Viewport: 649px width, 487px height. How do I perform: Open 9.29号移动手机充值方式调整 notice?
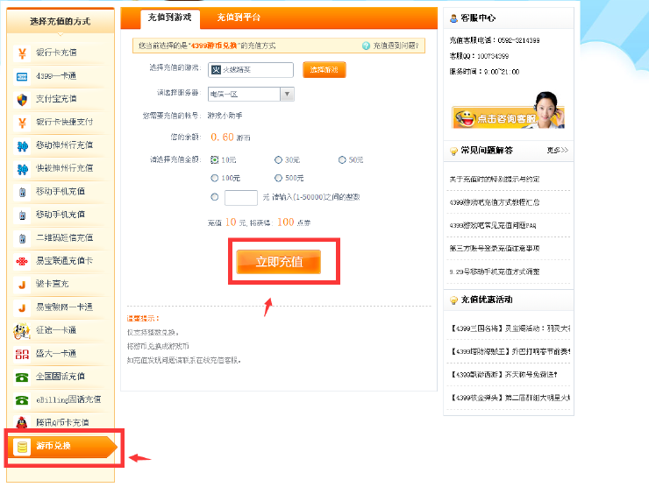click(495, 272)
